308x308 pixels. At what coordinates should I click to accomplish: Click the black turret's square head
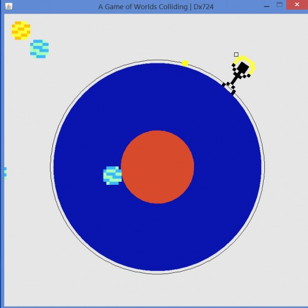pyautogui.click(x=243, y=68)
